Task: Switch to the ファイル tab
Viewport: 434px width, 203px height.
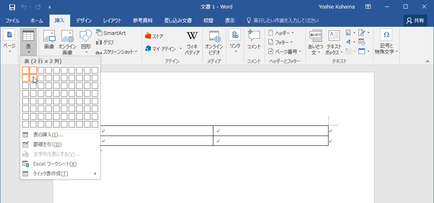Action: coord(13,20)
